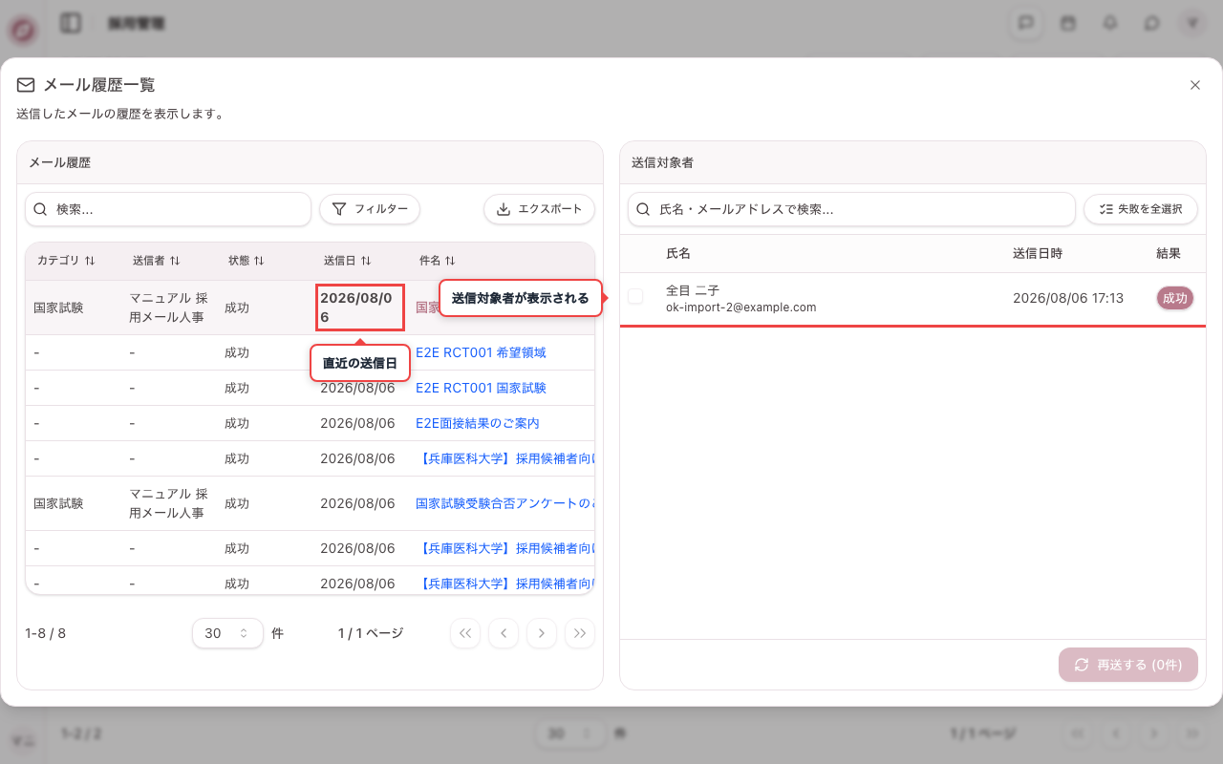Go to first page of mail history
This screenshot has width=1223, height=764.
tap(465, 633)
